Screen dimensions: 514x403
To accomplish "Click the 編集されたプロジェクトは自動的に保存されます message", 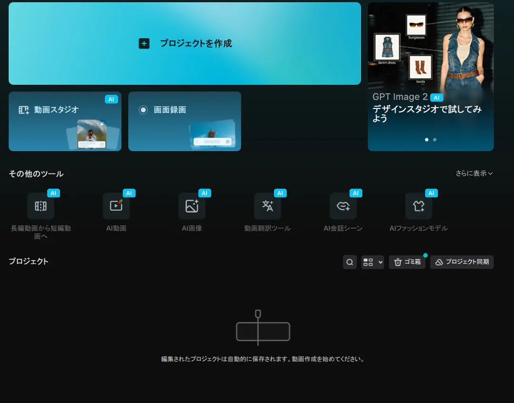I will coord(263,359).
